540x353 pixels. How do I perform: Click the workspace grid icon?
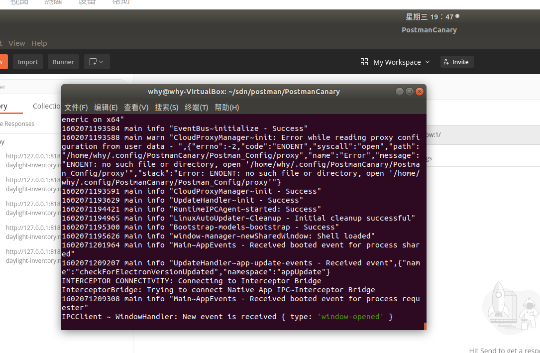tap(364, 62)
